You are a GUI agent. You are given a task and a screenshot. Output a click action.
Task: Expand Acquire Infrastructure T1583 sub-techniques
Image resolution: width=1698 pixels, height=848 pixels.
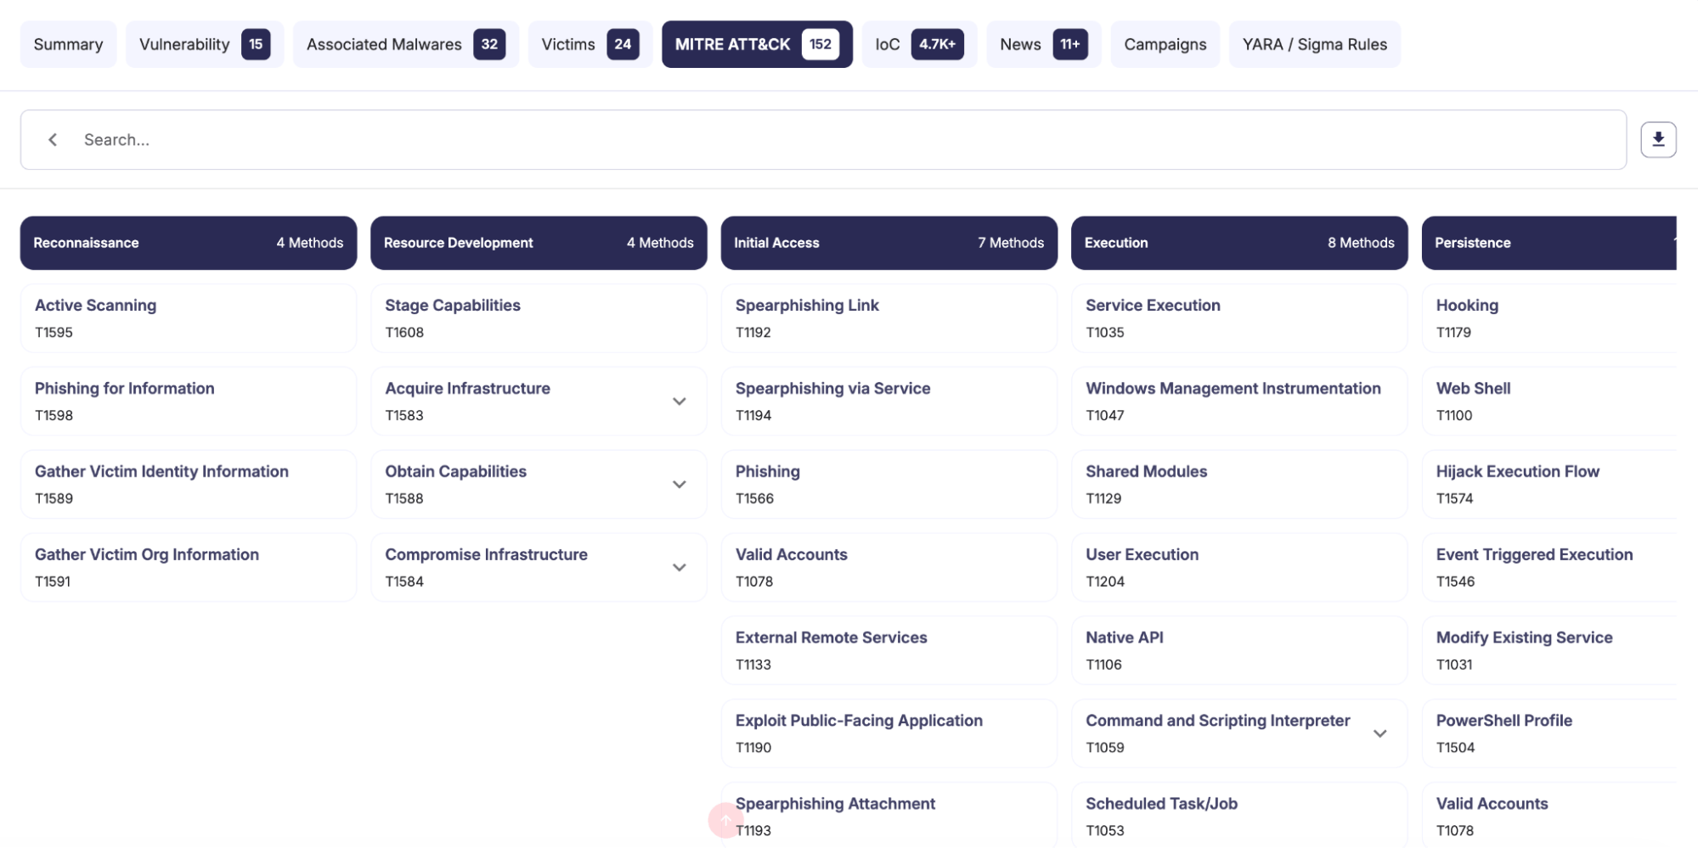(x=679, y=402)
